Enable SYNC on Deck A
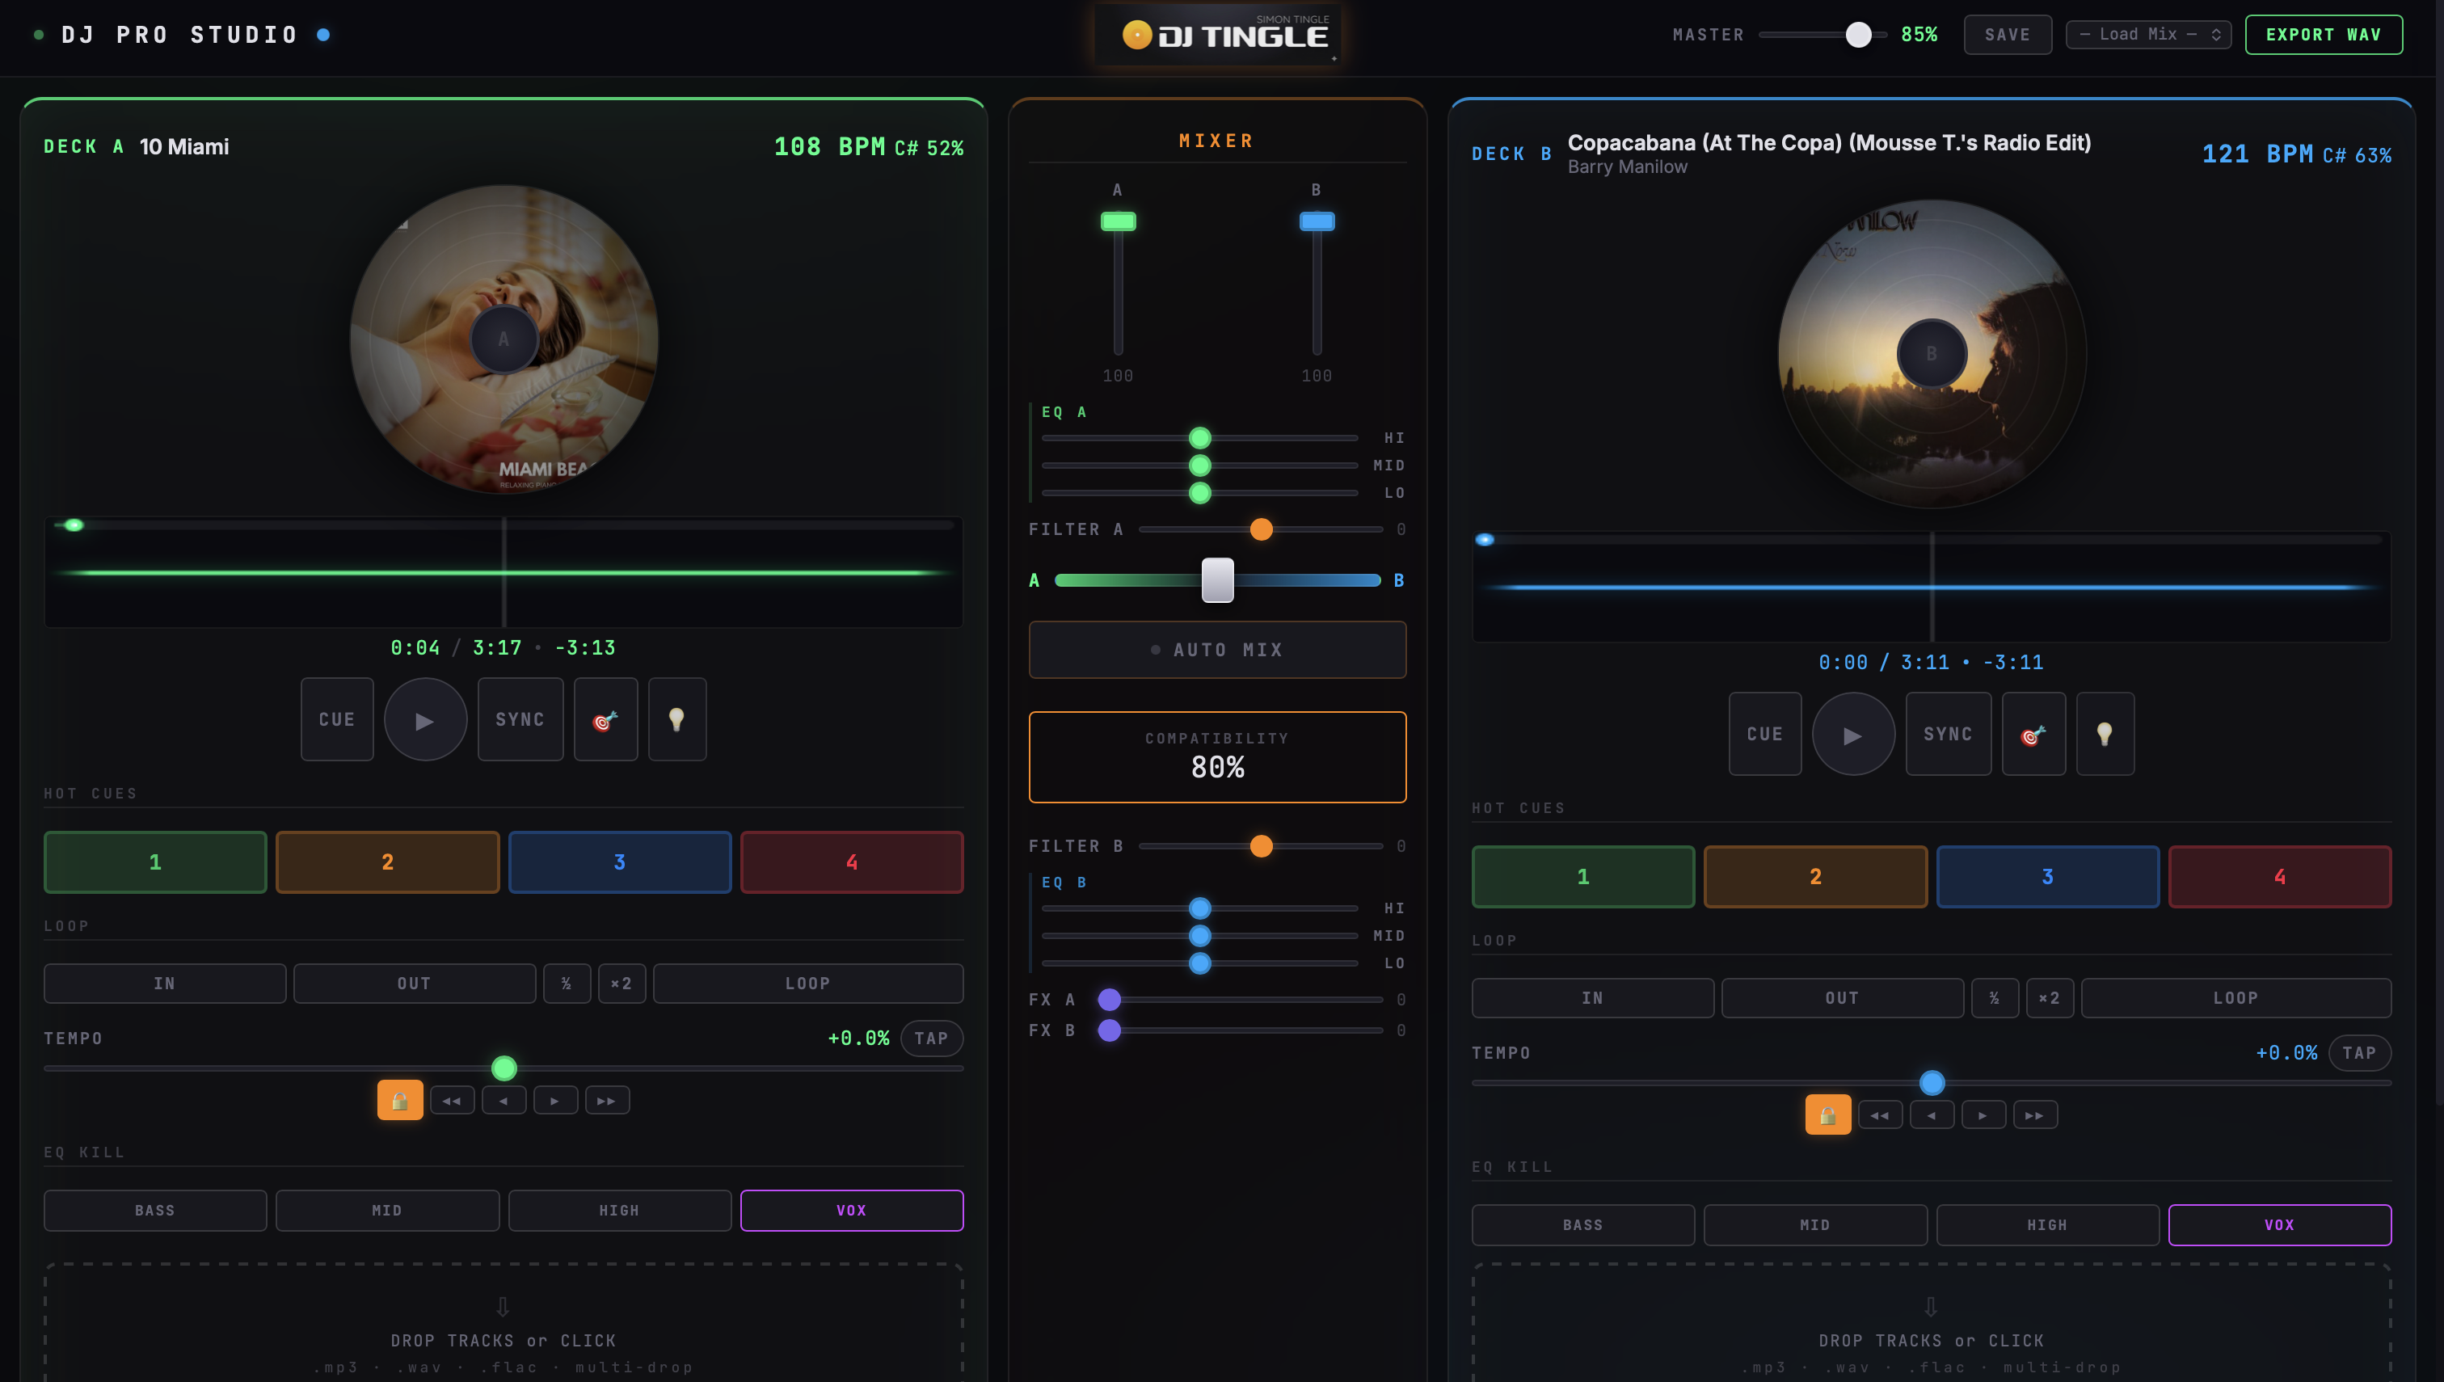The height and width of the screenshot is (1382, 2444). pos(520,719)
